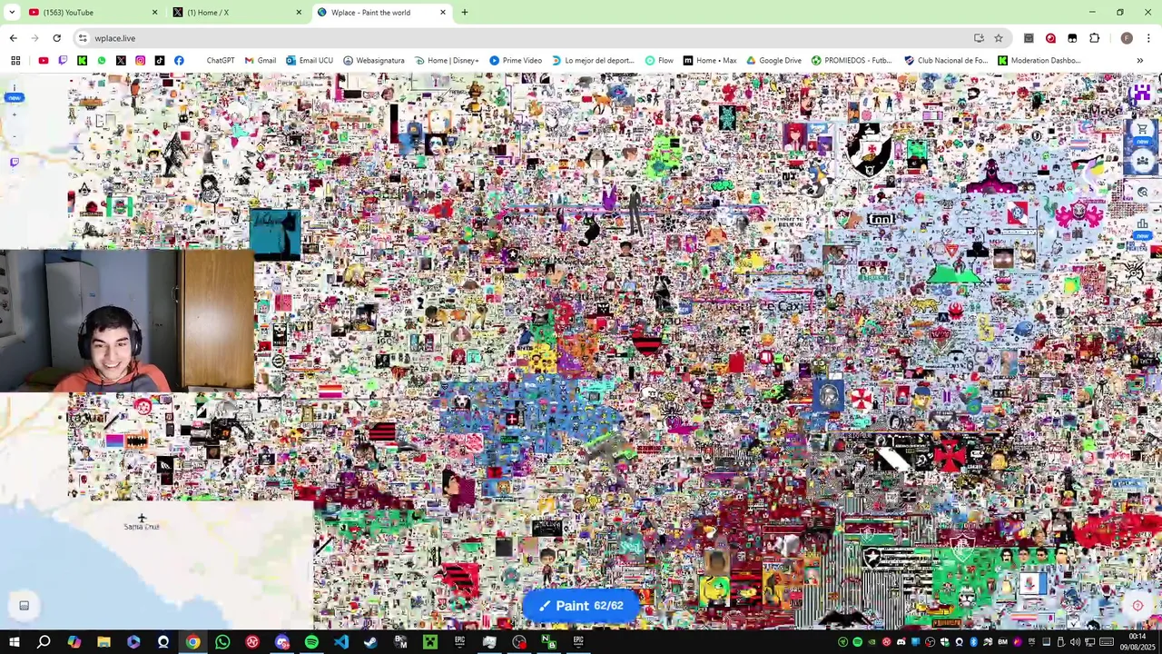The height and width of the screenshot is (654, 1162).
Task: Open the Lo mejor del deport... bookmark
Action: pyautogui.click(x=592, y=61)
